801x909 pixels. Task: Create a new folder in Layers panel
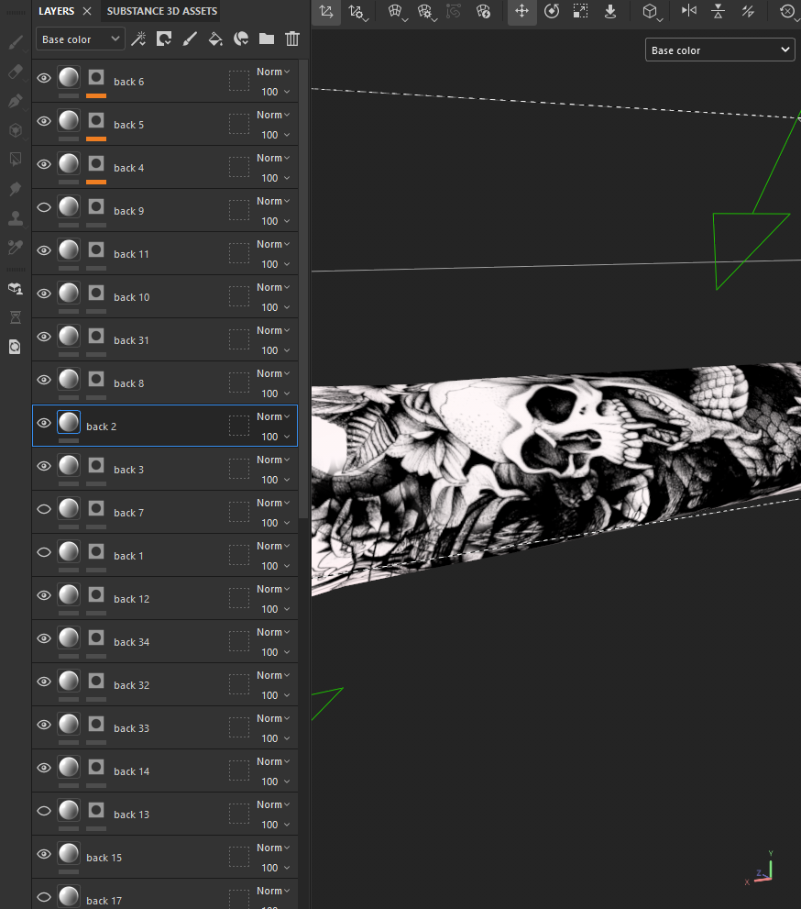click(x=267, y=39)
